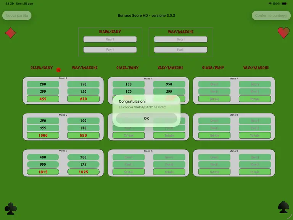The width and height of the screenshot is (293, 220).
Task: Click Mano 1 GIADA/DANY value 255
Action: point(43,92)
